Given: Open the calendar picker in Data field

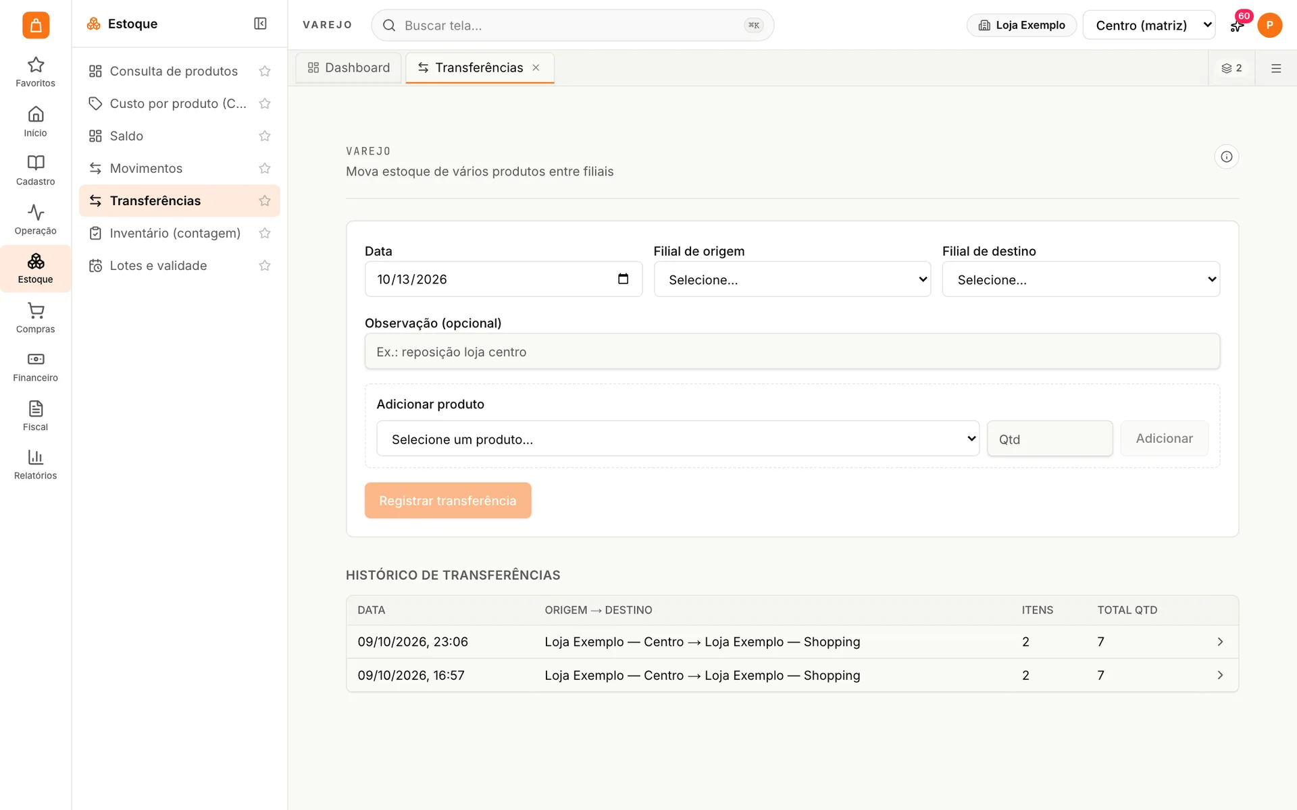Looking at the screenshot, I should click(x=623, y=279).
